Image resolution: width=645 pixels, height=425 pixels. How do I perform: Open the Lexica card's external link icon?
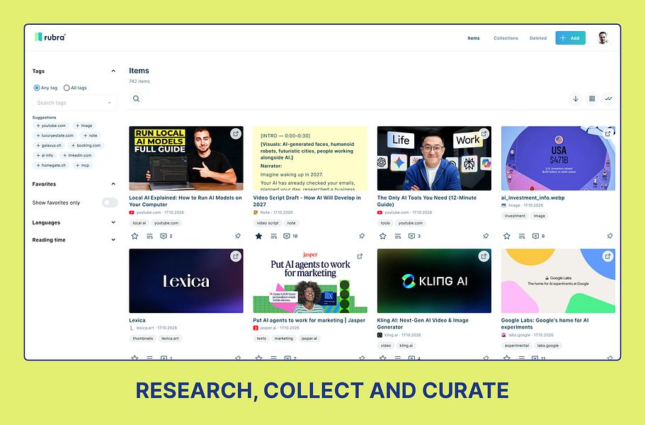[236, 256]
